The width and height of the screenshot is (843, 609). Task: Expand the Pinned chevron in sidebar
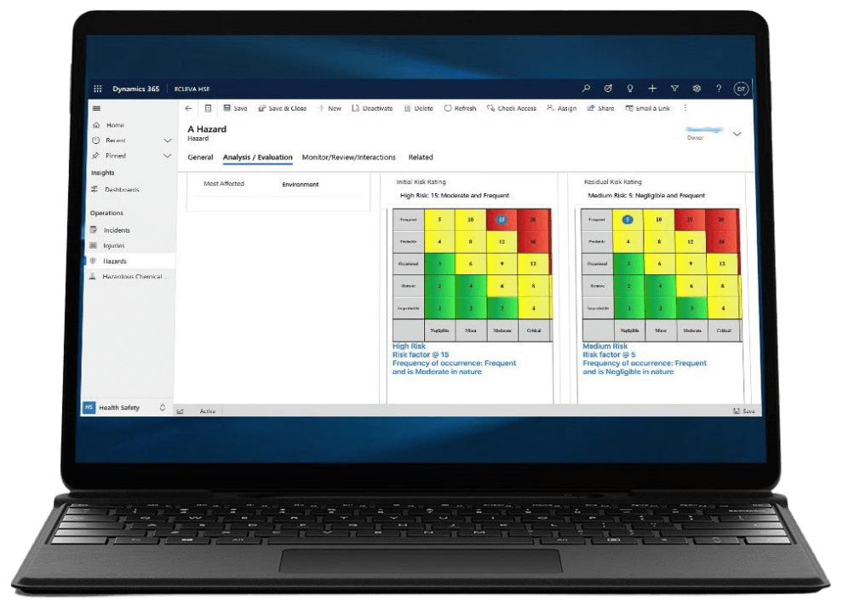[167, 156]
